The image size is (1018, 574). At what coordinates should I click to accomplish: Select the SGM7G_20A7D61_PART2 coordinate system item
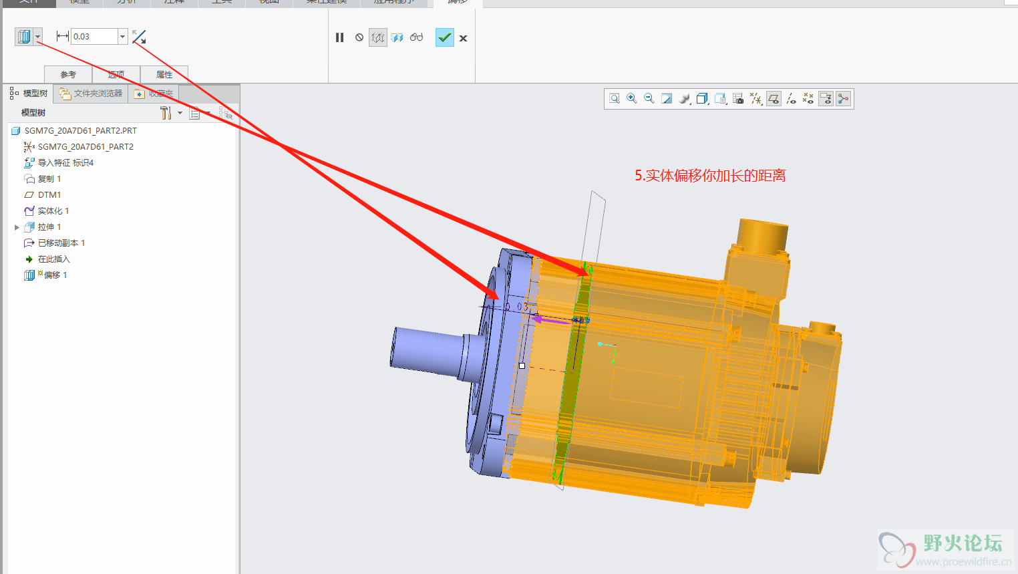[x=79, y=147]
